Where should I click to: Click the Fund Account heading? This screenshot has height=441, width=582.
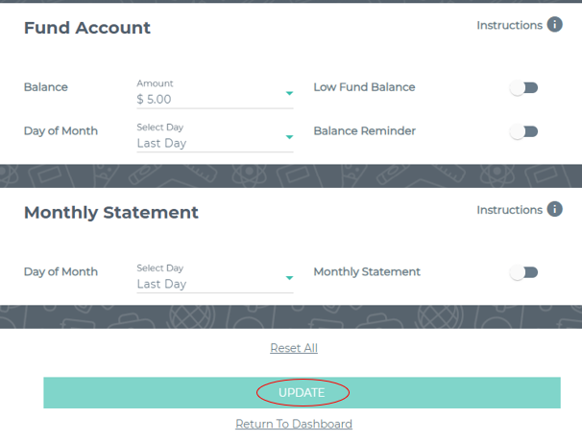(87, 28)
